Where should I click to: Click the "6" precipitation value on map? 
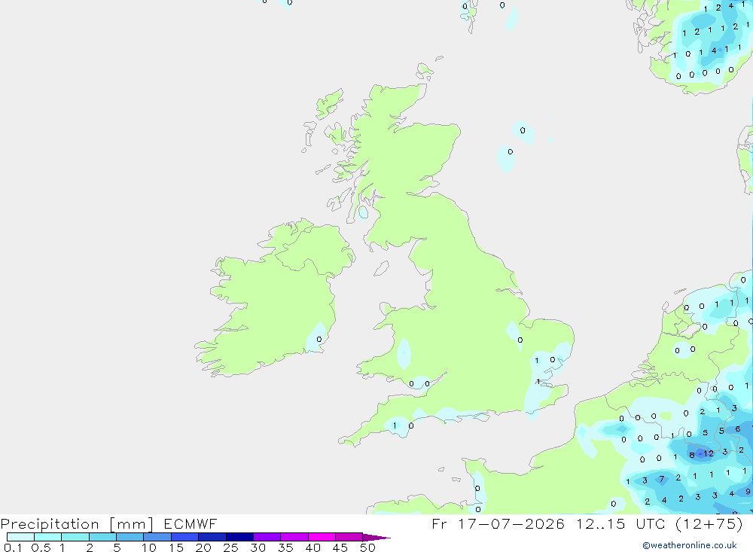pyautogui.click(x=738, y=428)
